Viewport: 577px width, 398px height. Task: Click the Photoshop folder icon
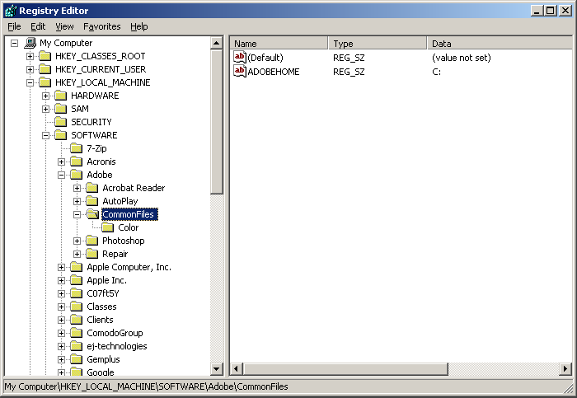pos(92,241)
